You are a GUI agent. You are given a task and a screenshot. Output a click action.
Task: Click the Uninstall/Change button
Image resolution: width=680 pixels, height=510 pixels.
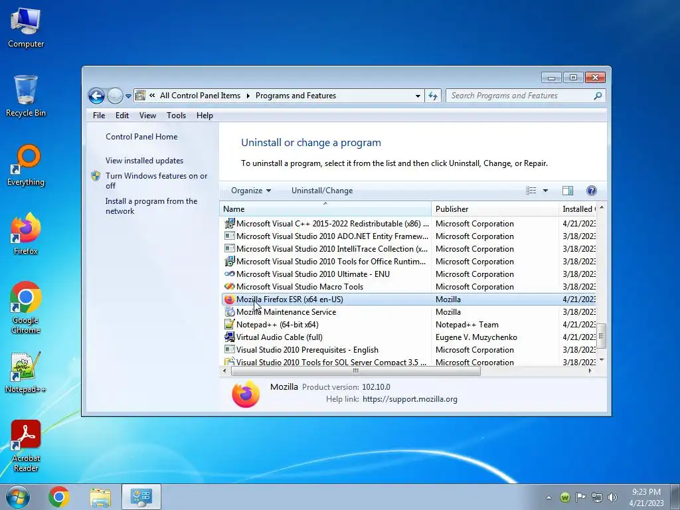coord(322,191)
